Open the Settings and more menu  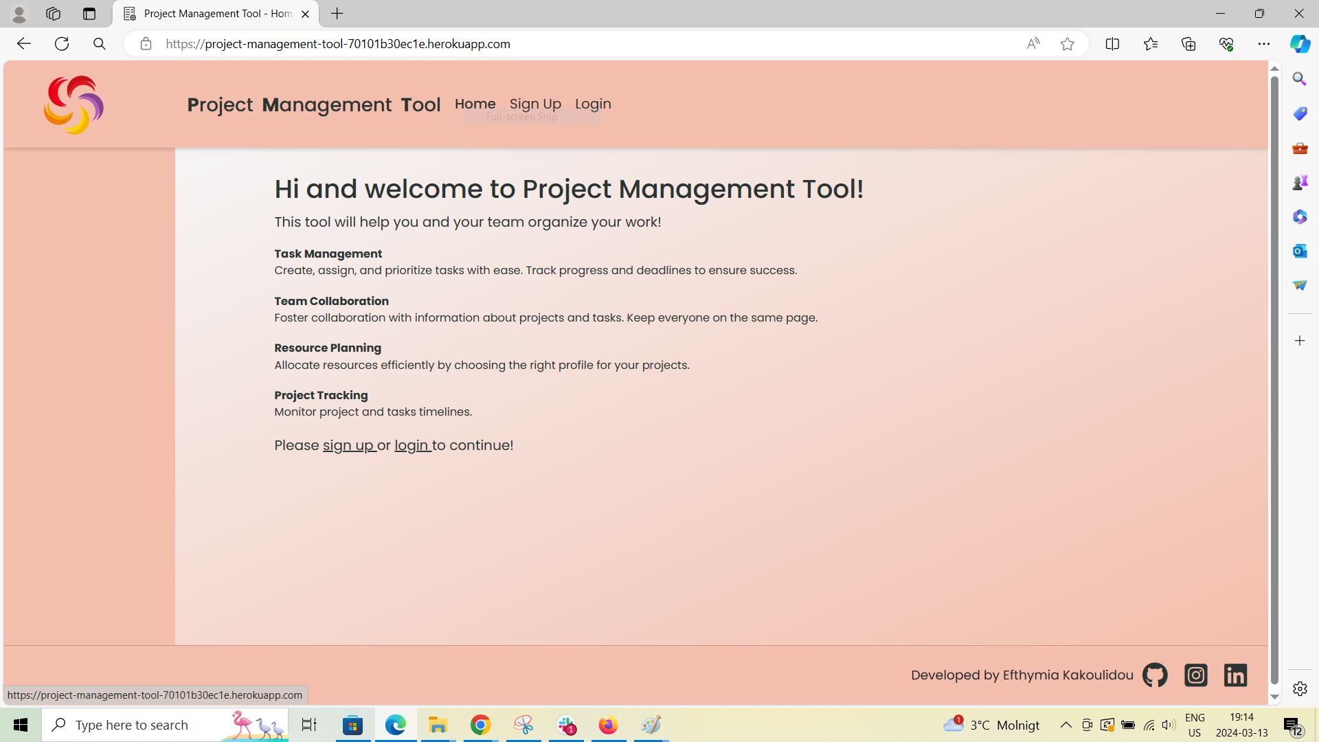(1265, 43)
